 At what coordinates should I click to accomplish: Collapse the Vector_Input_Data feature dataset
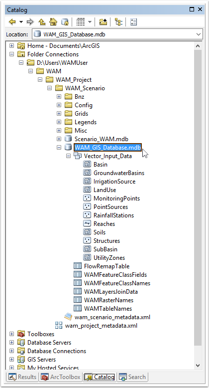[x=69, y=156]
